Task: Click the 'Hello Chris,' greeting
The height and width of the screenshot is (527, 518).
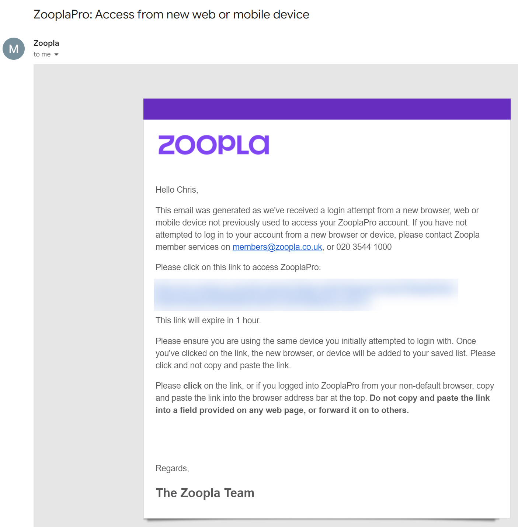Action: [177, 190]
